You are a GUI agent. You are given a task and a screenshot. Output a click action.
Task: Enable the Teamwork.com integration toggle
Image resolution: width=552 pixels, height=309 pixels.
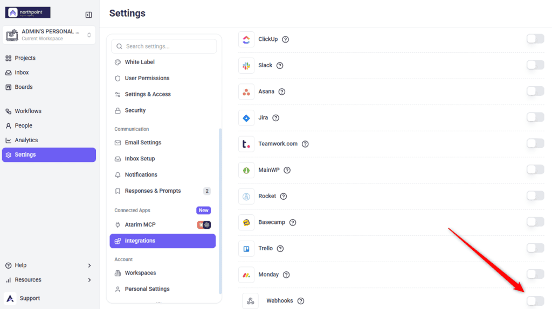pyautogui.click(x=535, y=143)
